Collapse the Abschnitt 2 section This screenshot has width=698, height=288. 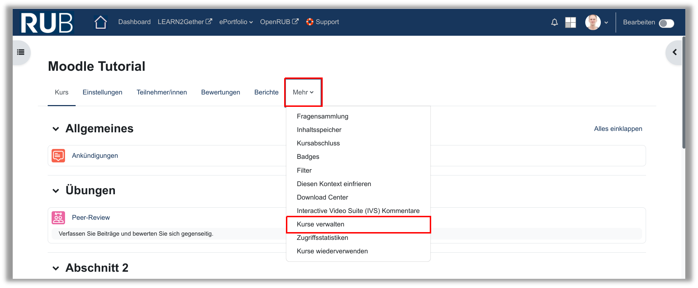tap(56, 268)
